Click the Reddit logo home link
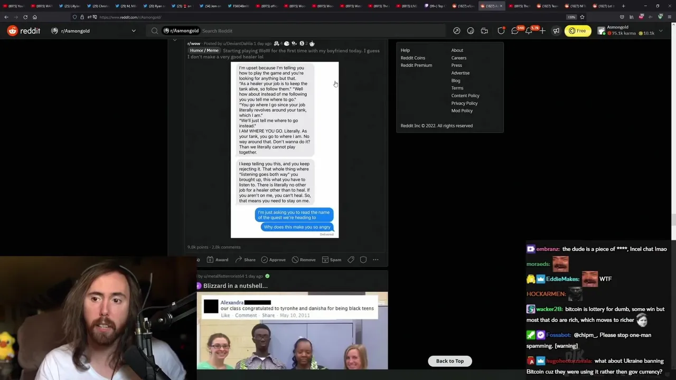Image resolution: width=676 pixels, height=380 pixels. (x=24, y=31)
